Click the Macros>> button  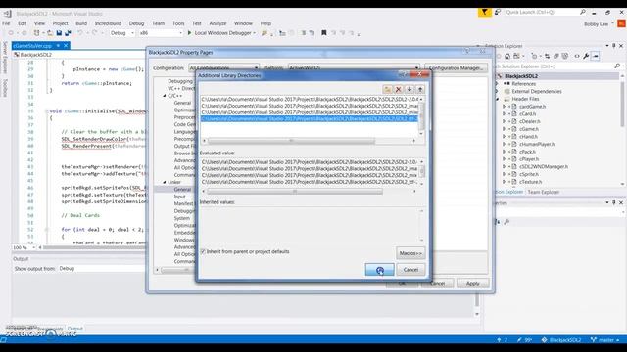pos(410,253)
